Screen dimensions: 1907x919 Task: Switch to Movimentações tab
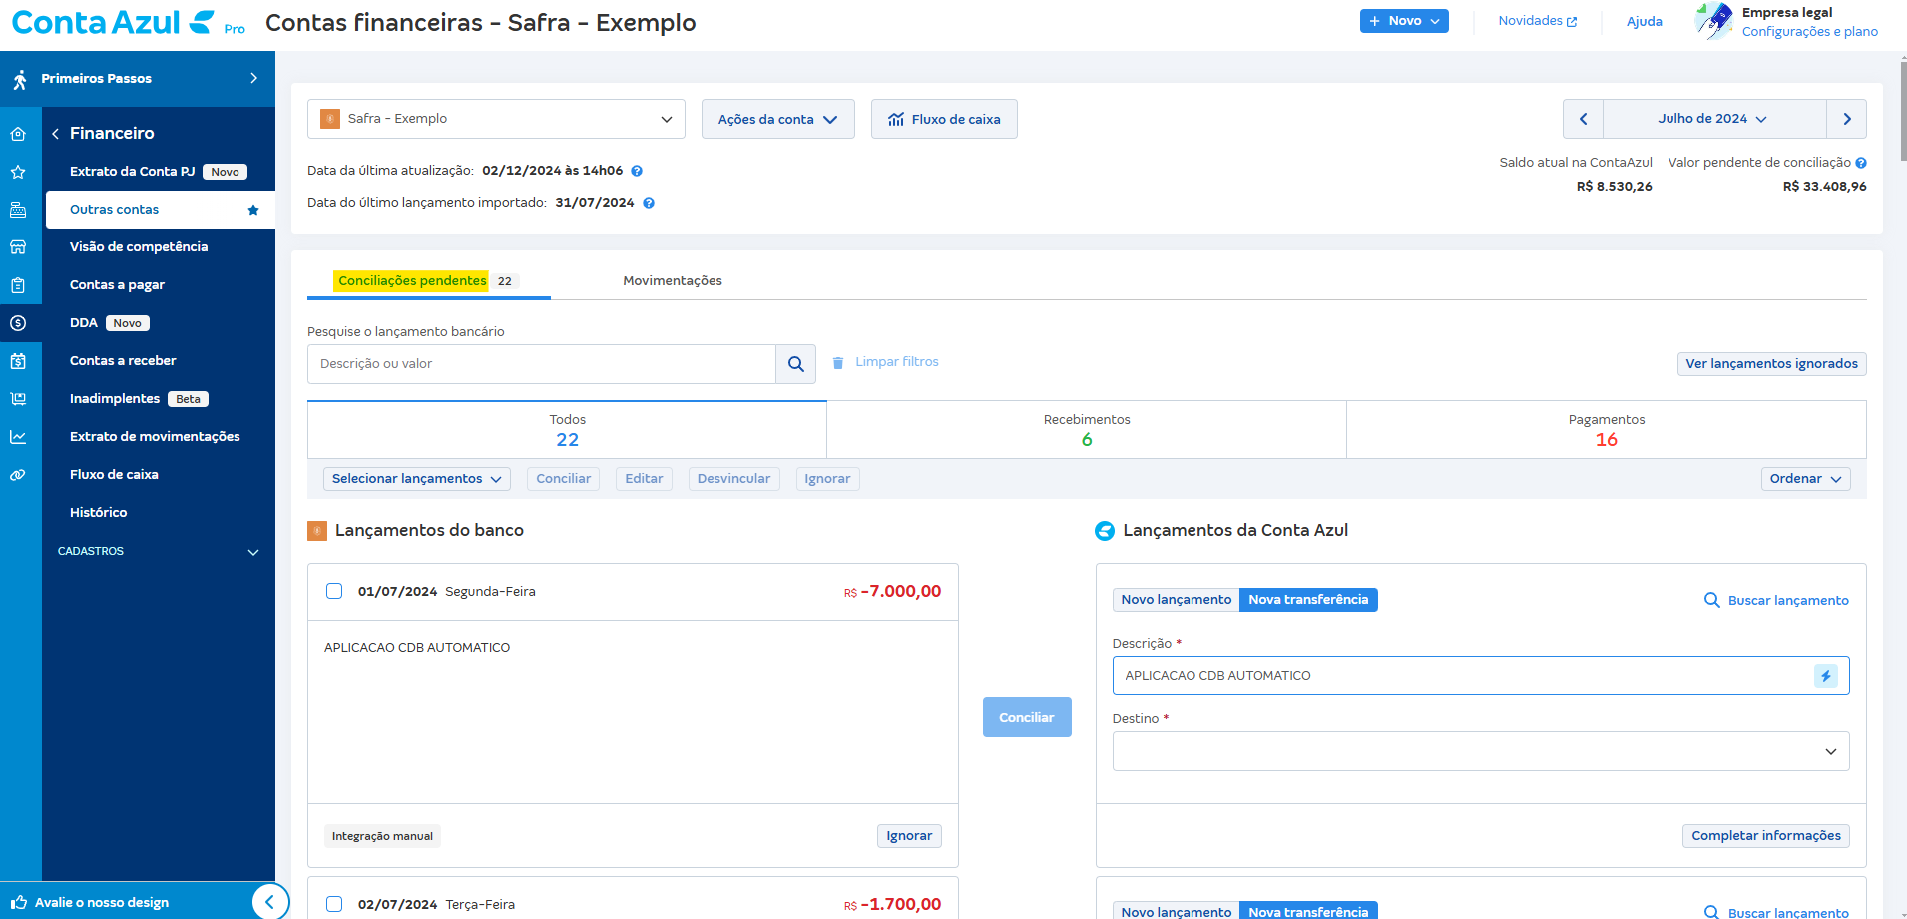pos(673,281)
